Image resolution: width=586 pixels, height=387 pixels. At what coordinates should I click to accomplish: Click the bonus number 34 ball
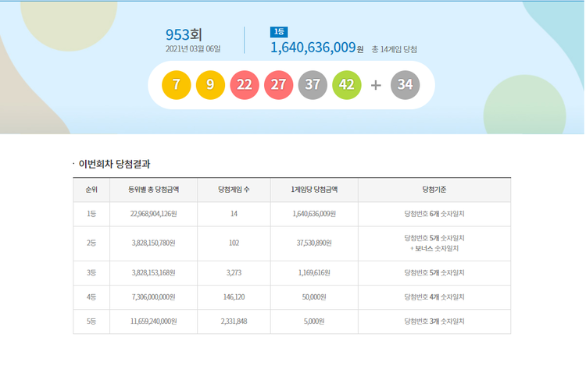(x=405, y=85)
